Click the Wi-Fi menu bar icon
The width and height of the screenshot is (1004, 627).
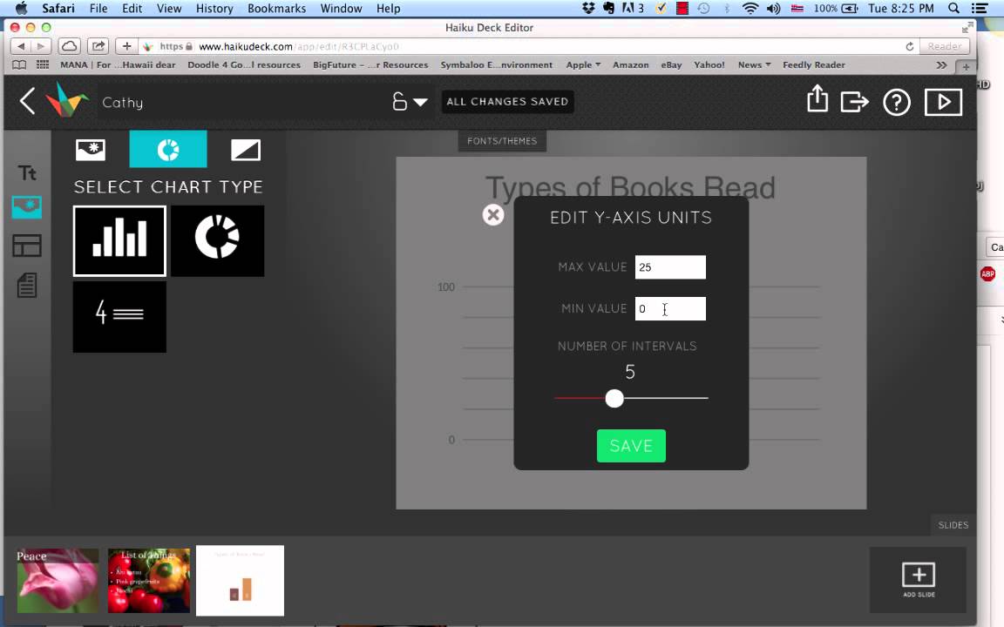(x=750, y=9)
